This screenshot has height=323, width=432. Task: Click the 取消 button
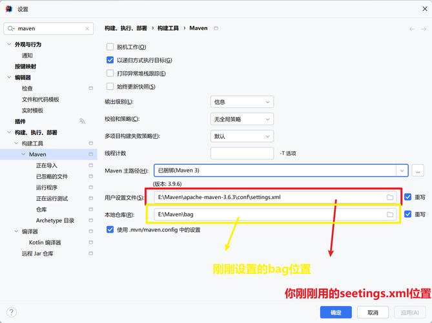click(373, 312)
